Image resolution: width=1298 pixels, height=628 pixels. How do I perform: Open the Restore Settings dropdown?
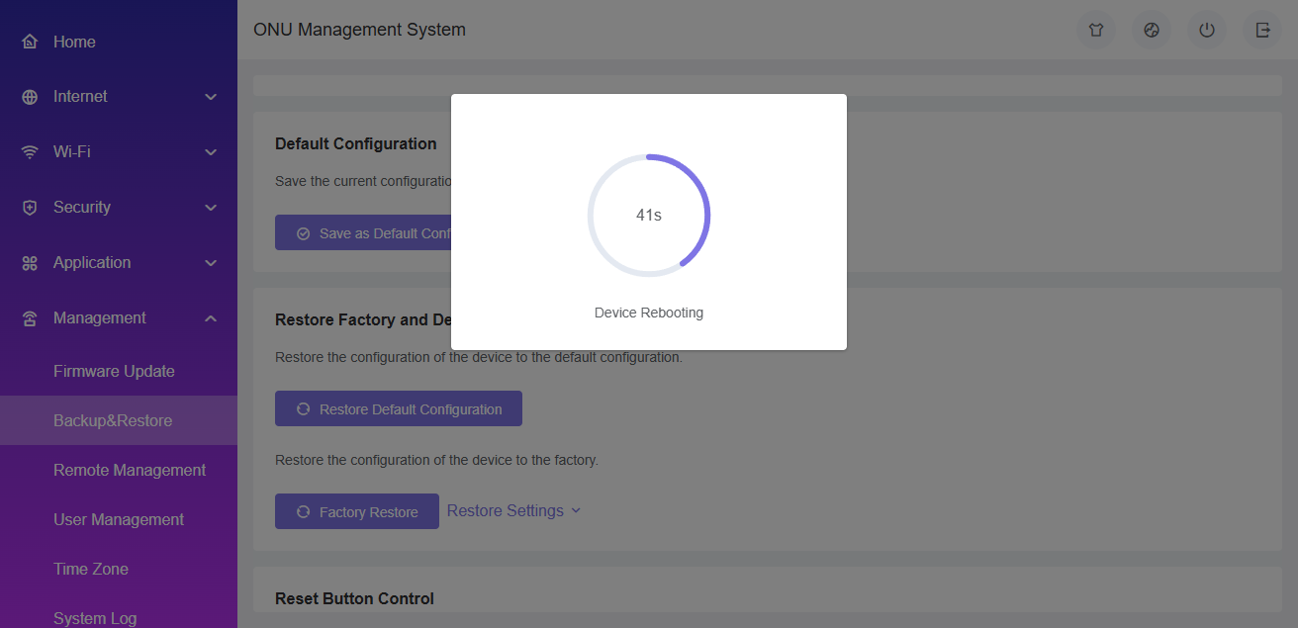point(514,510)
